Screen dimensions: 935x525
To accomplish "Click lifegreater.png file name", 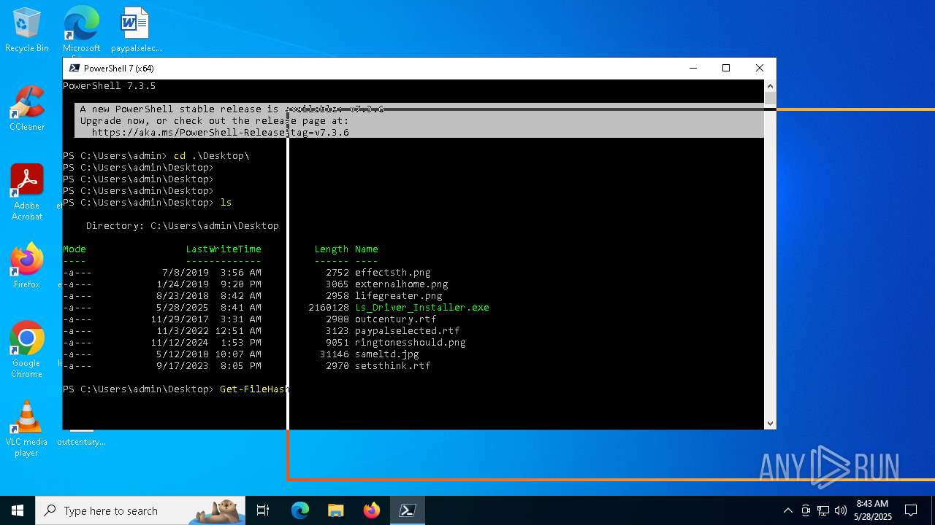I will pos(398,296).
